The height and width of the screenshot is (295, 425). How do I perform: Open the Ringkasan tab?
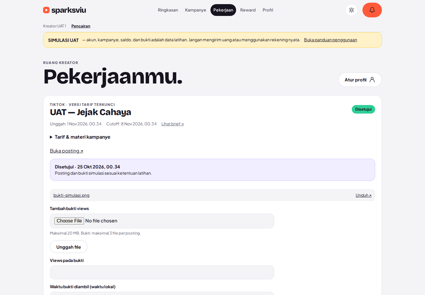tap(168, 10)
